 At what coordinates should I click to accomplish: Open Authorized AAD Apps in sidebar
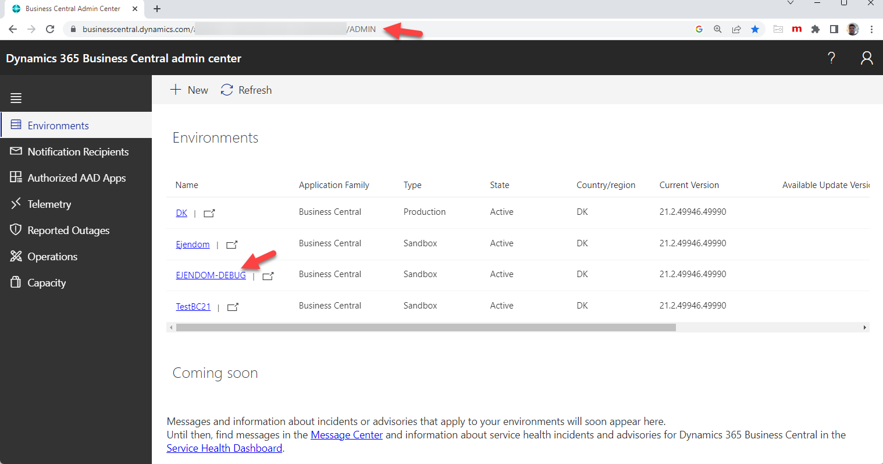pos(76,178)
